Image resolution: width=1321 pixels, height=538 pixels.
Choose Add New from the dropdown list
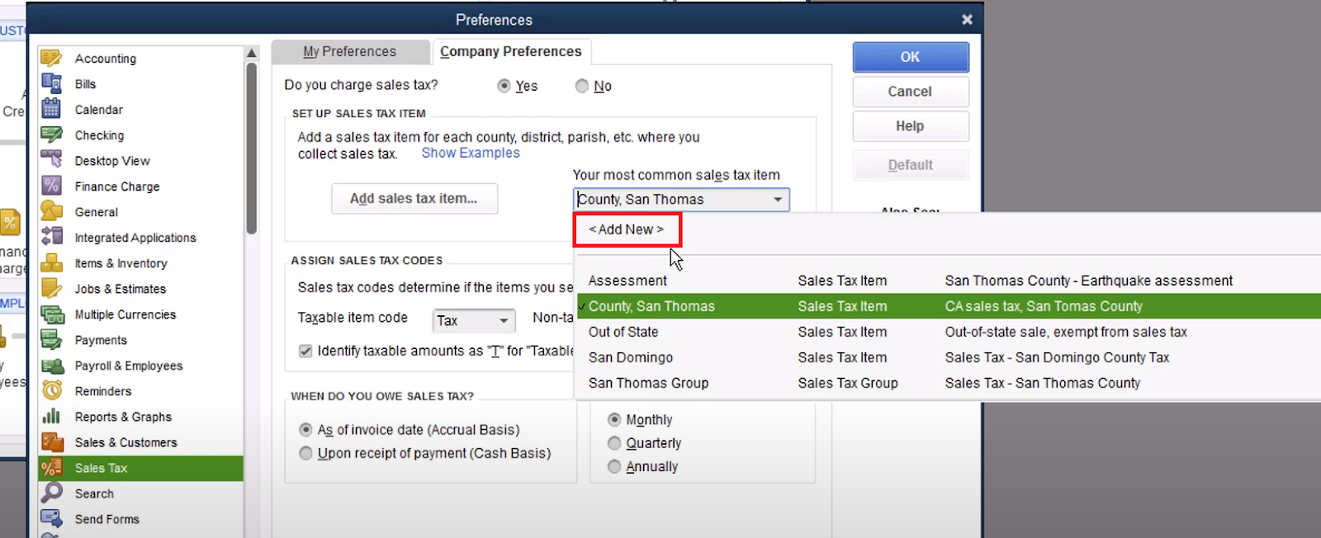point(626,229)
